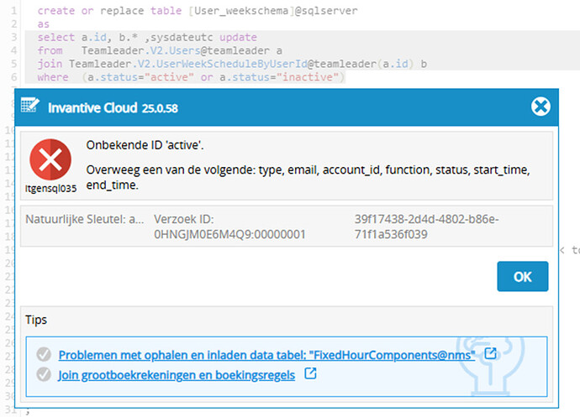The height and width of the screenshot is (417, 580).
Task: Open the 'Problemen met ophalen en inladen' link
Action: pos(266,355)
